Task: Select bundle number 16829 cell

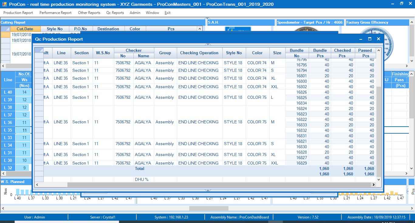Action: (x=297, y=163)
